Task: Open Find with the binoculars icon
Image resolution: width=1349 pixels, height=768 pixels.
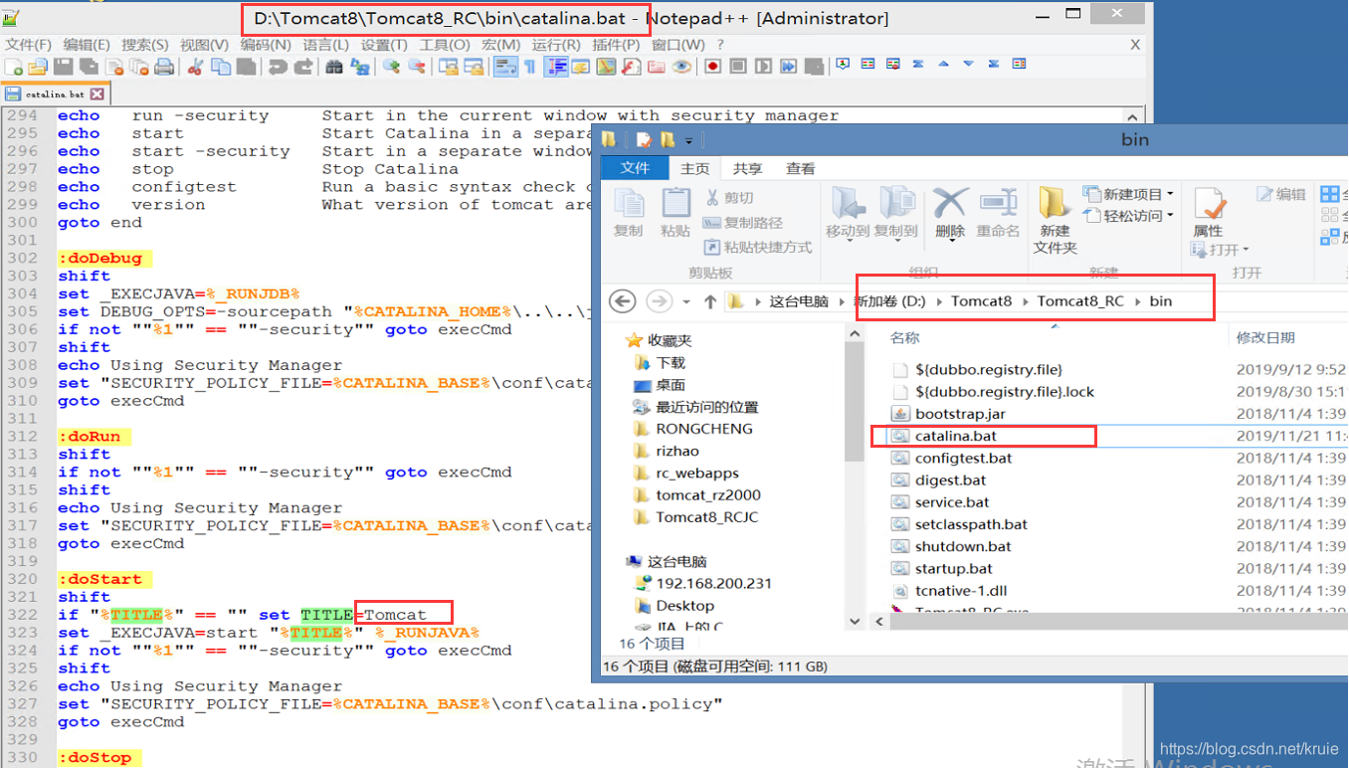Action: [334, 67]
